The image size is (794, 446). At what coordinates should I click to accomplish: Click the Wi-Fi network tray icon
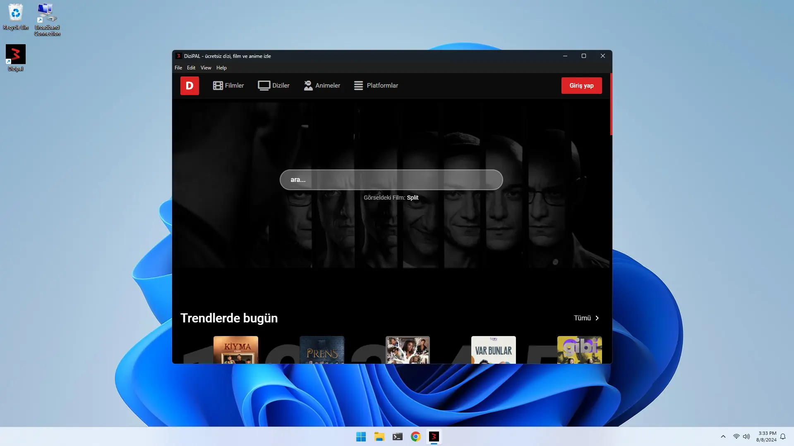736,436
